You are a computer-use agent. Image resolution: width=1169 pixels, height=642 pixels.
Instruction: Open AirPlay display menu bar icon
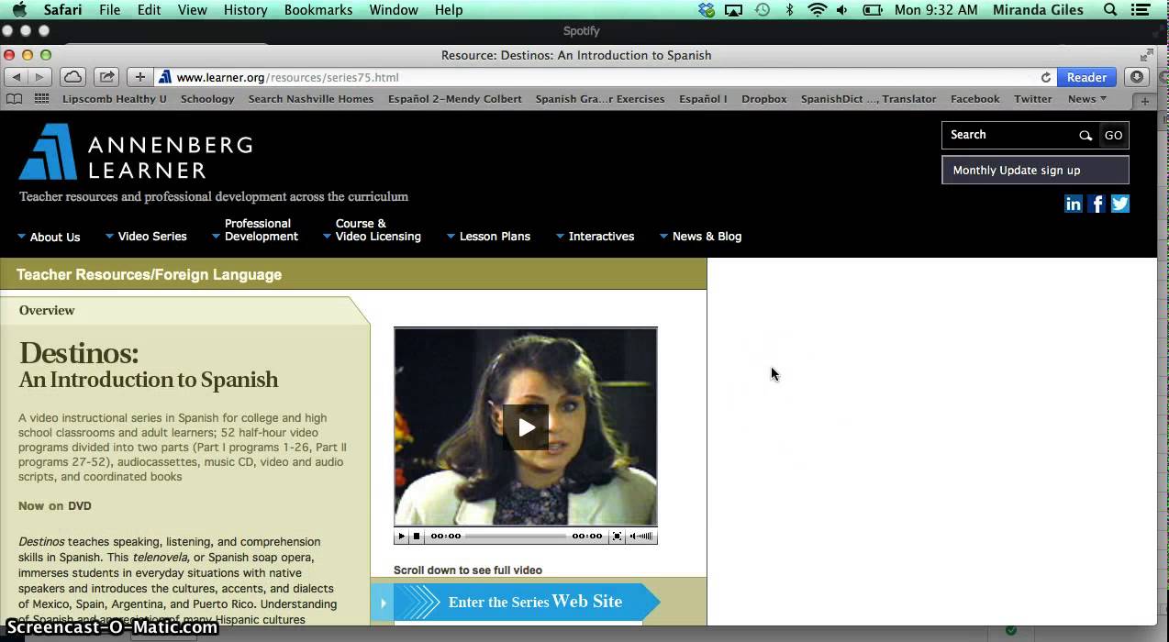coord(733,10)
